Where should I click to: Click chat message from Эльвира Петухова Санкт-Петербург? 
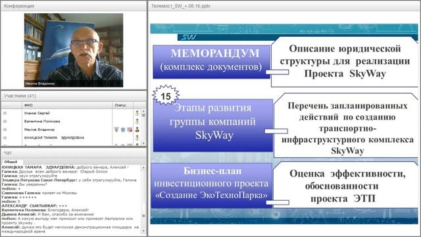point(69,180)
